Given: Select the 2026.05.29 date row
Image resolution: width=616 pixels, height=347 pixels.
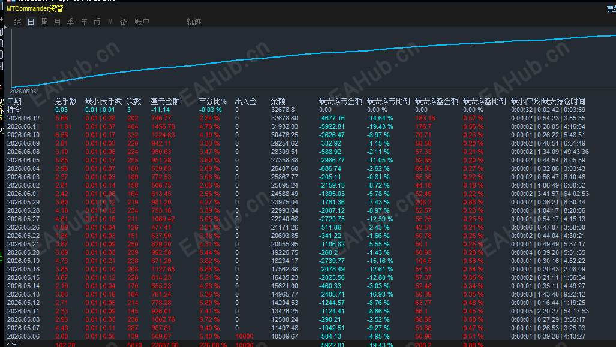Looking at the screenshot, I should click(296, 202).
